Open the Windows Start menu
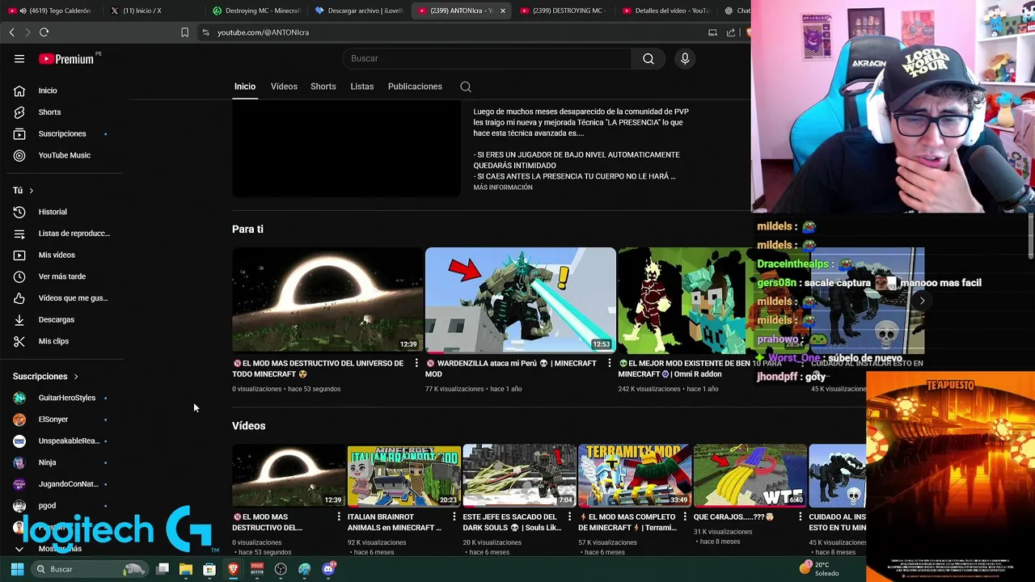Screen dimensions: 1035x582 click(x=17, y=569)
